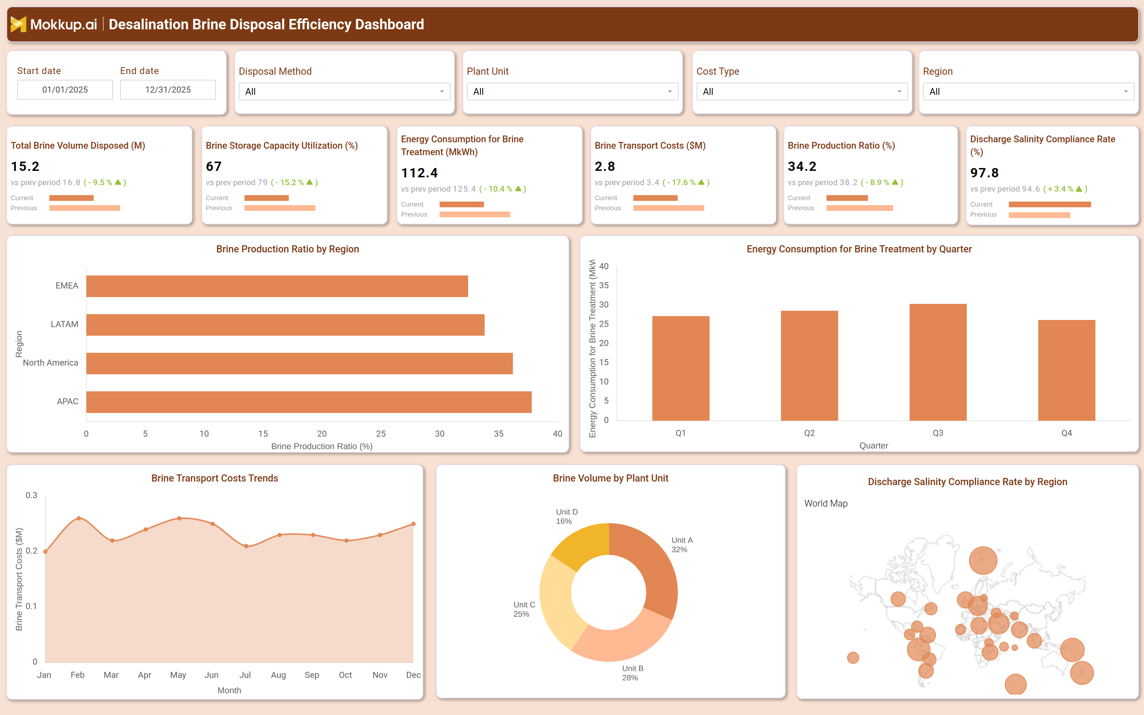Screen dimensions: 1144x715
Task: Select the EMEA bar in Brine Production Ratio chart
Action: tap(277, 286)
